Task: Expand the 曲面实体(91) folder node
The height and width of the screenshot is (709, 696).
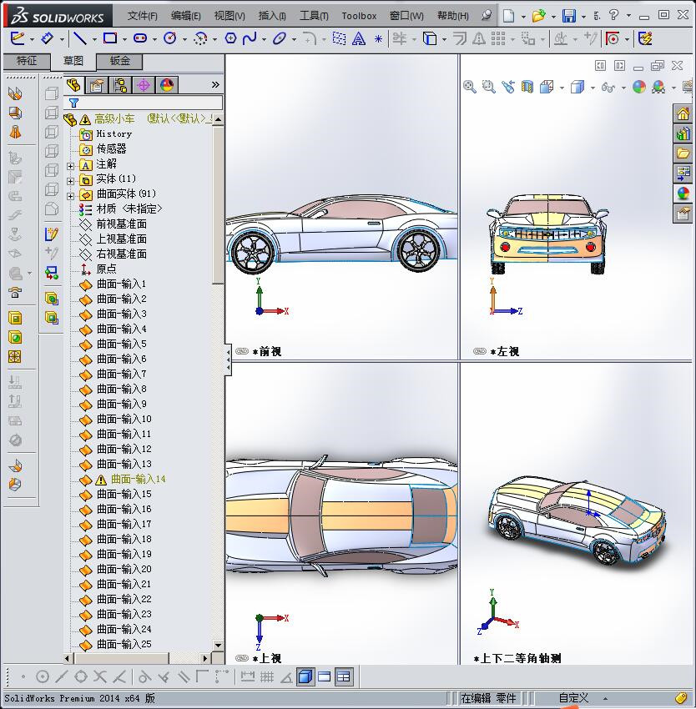Action: (71, 194)
